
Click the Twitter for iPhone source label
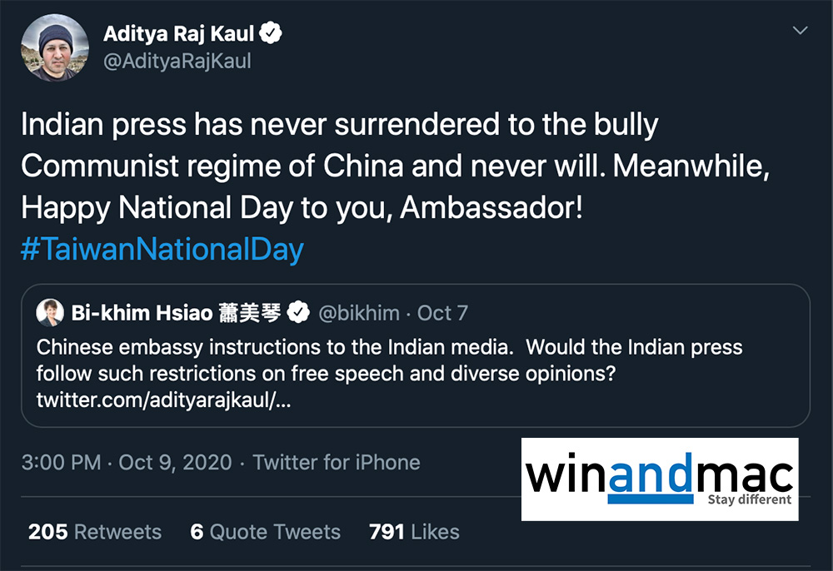[x=337, y=462]
